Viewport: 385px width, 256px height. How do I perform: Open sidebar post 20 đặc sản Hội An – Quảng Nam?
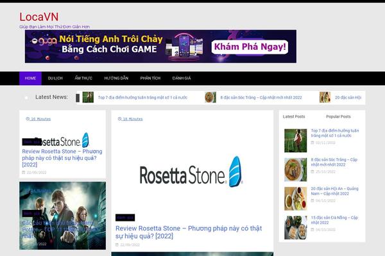[335, 191]
